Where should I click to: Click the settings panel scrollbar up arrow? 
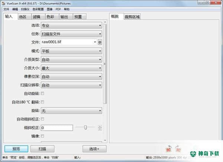click(105, 22)
